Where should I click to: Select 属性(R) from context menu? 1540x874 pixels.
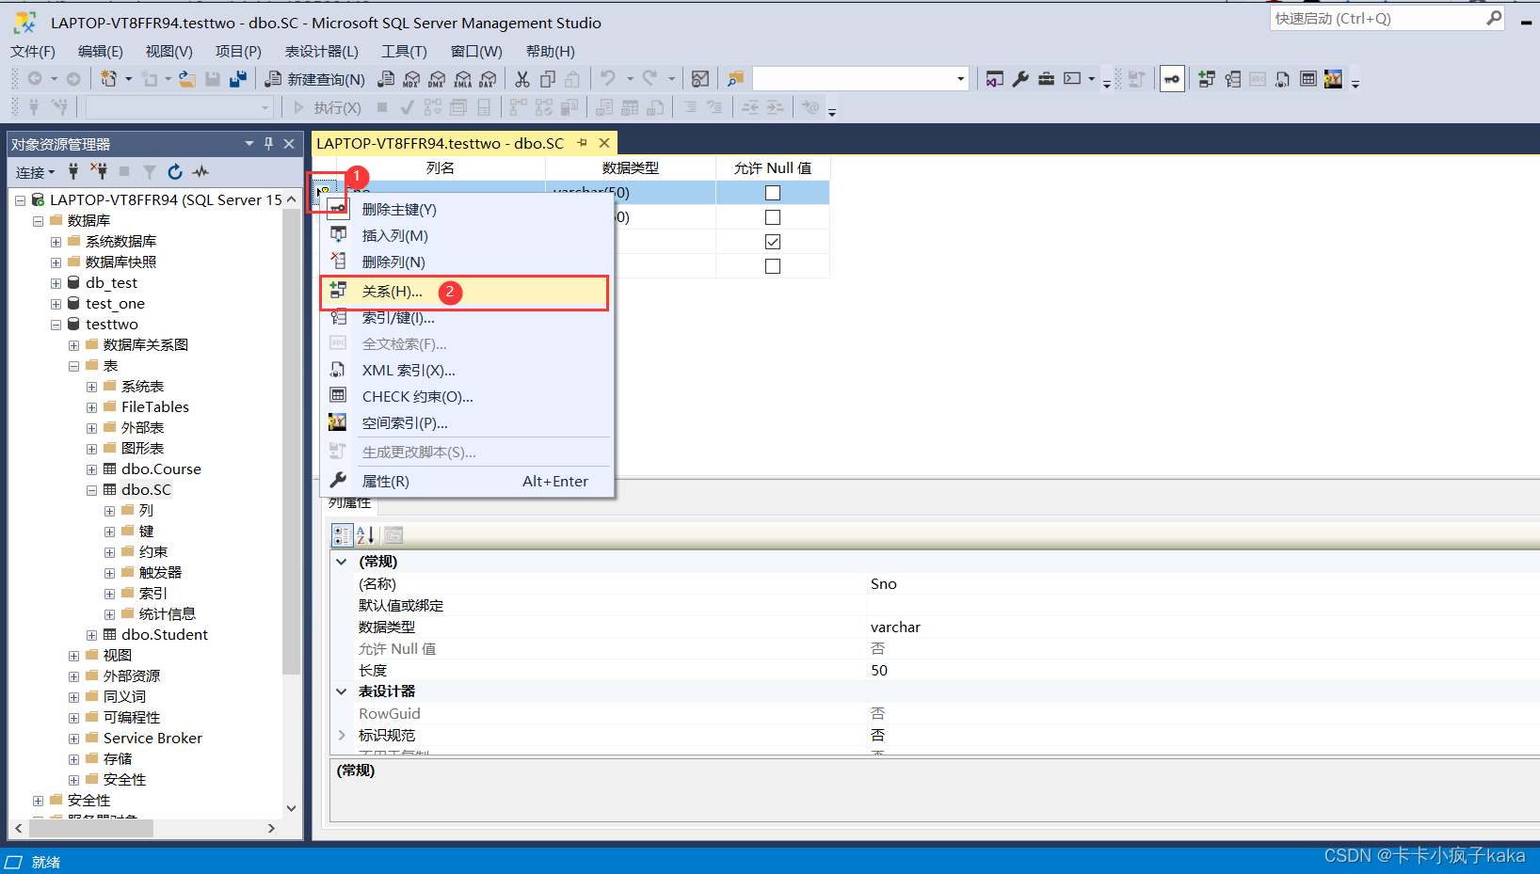coord(465,482)
